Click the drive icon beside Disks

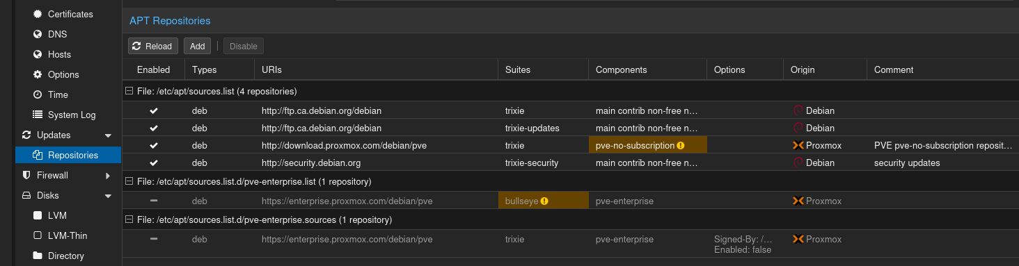(x=26, y=195)
